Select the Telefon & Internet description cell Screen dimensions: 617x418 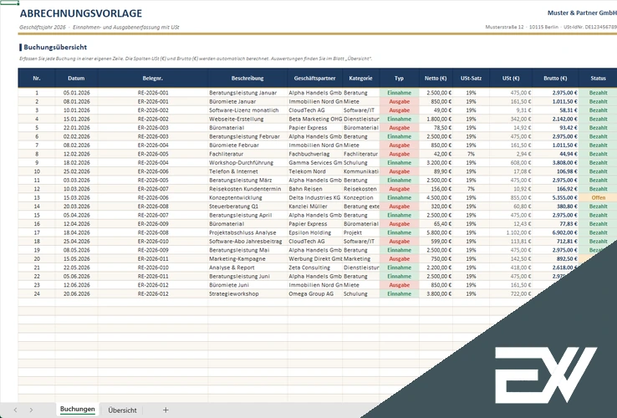coord(247,171)
